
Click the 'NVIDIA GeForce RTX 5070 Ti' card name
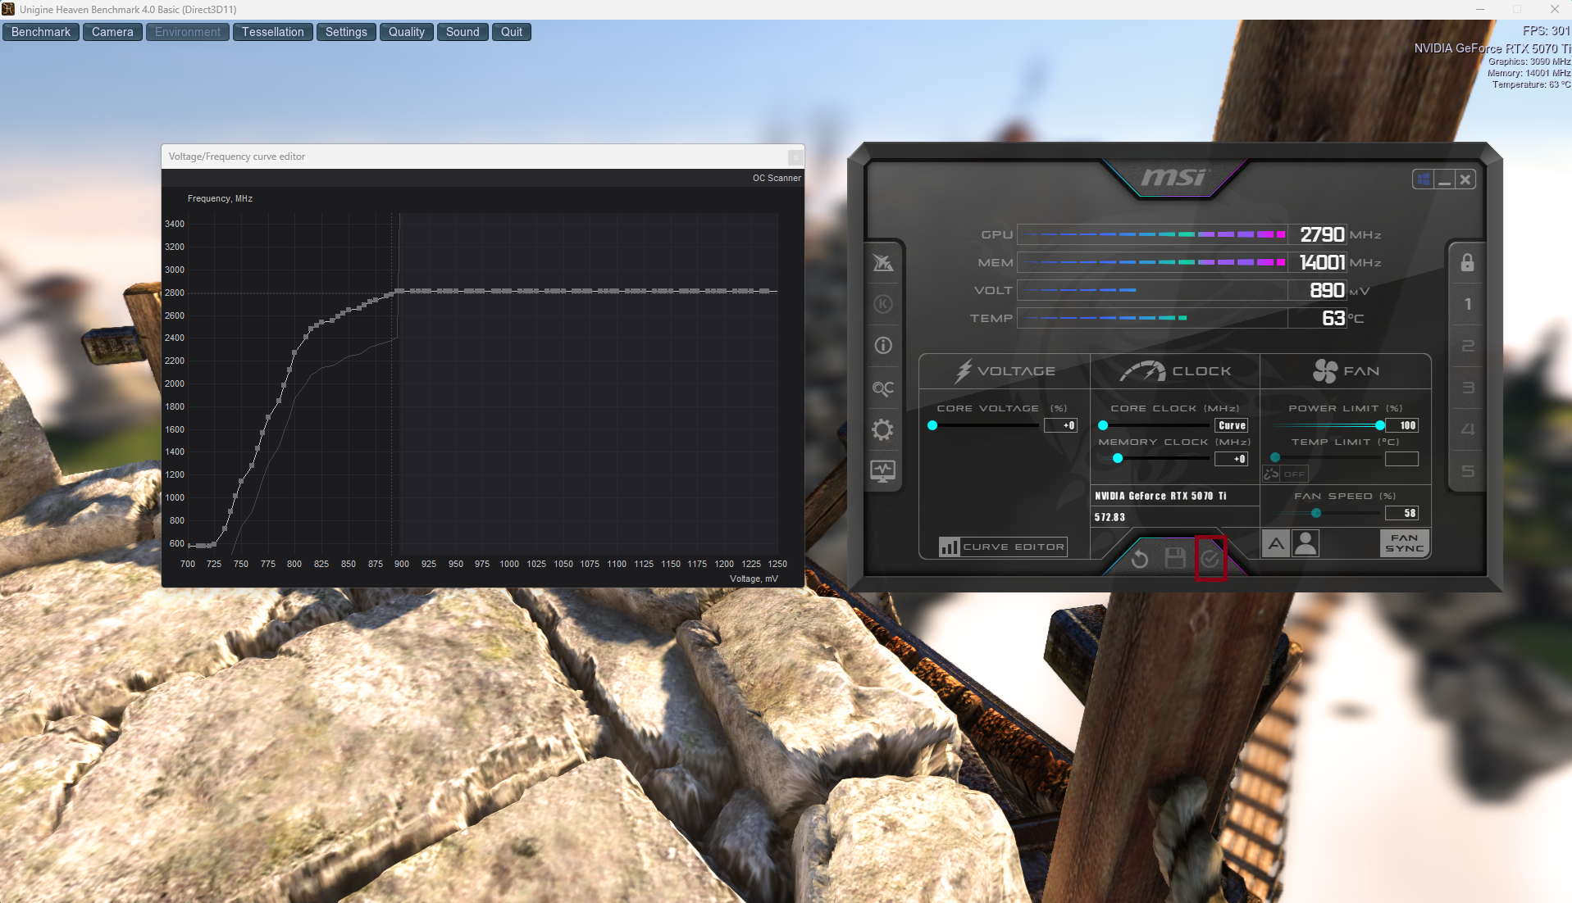tap(1160, 496)
